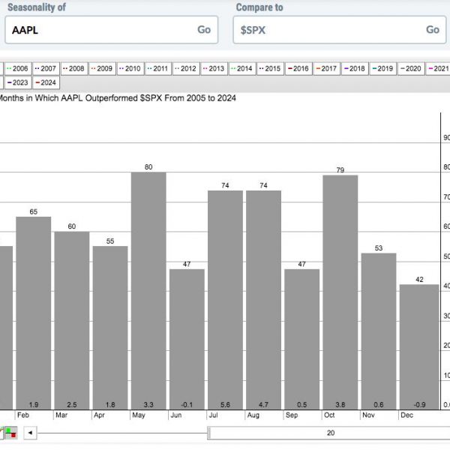Screen dimensions: 450x450
Task: Click the April bar showing 55
Action: click(110, 328)
